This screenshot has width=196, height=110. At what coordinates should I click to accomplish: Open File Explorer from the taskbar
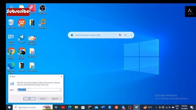click(76, 107)
